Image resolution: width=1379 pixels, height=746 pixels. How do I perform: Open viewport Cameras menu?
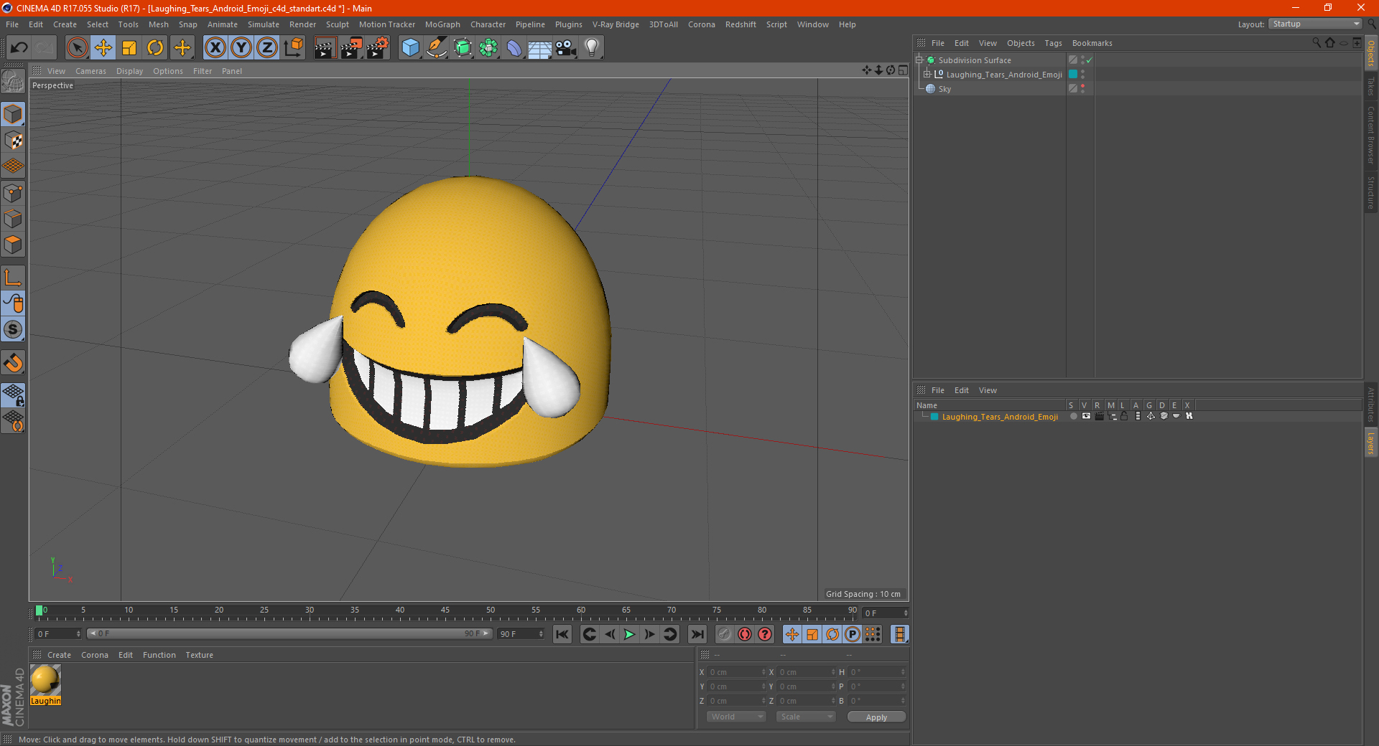click(x=90, y=71)
